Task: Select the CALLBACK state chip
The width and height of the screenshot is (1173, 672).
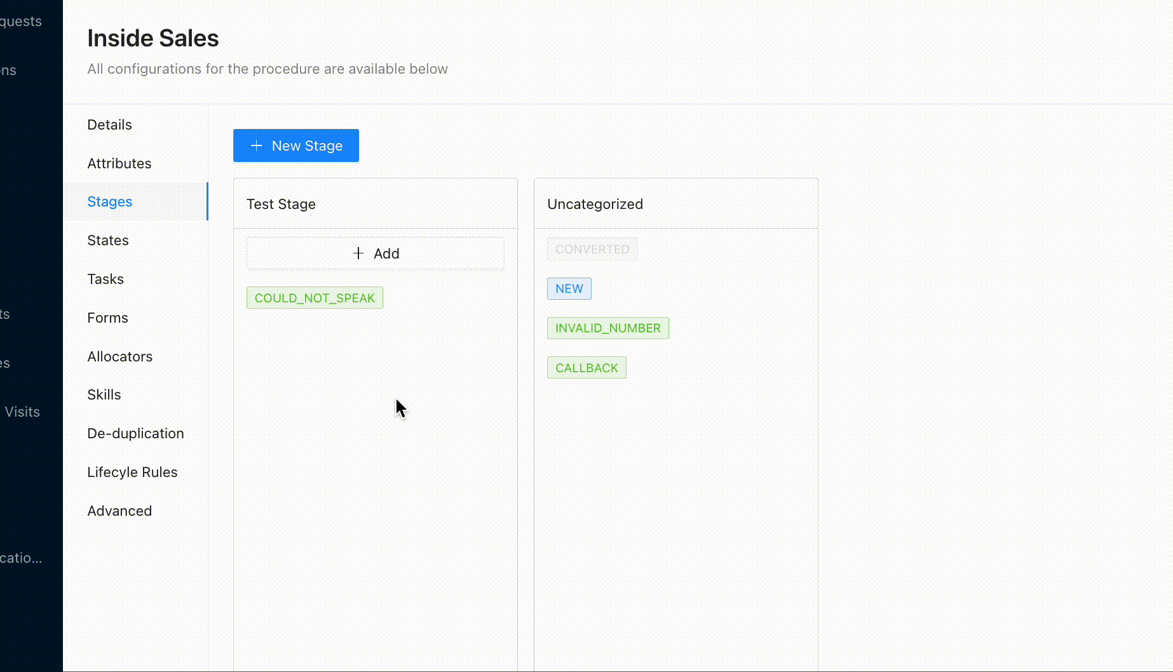Action: click(x=586, y=367)
